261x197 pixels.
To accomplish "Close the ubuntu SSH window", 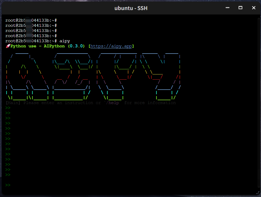I will tap(254, 8).
